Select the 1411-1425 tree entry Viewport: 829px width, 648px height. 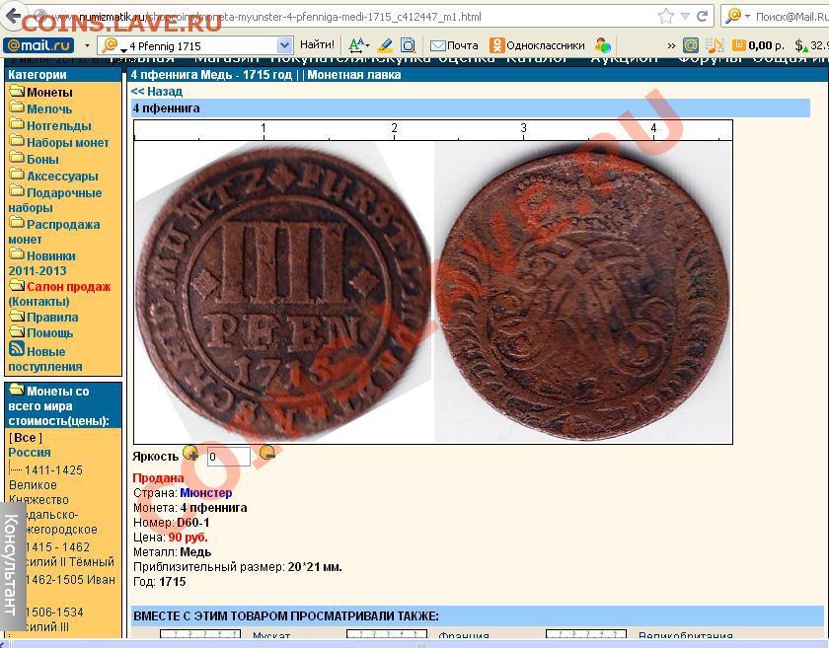point(53,470)
